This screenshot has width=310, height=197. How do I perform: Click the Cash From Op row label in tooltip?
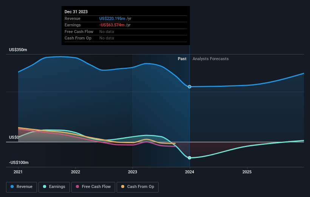coord(78,38)
